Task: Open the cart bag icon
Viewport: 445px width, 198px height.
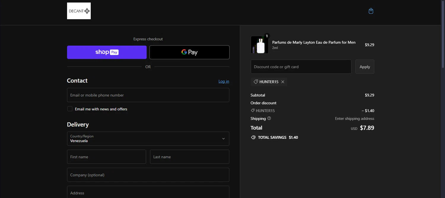Action: (x=371, y=11)
